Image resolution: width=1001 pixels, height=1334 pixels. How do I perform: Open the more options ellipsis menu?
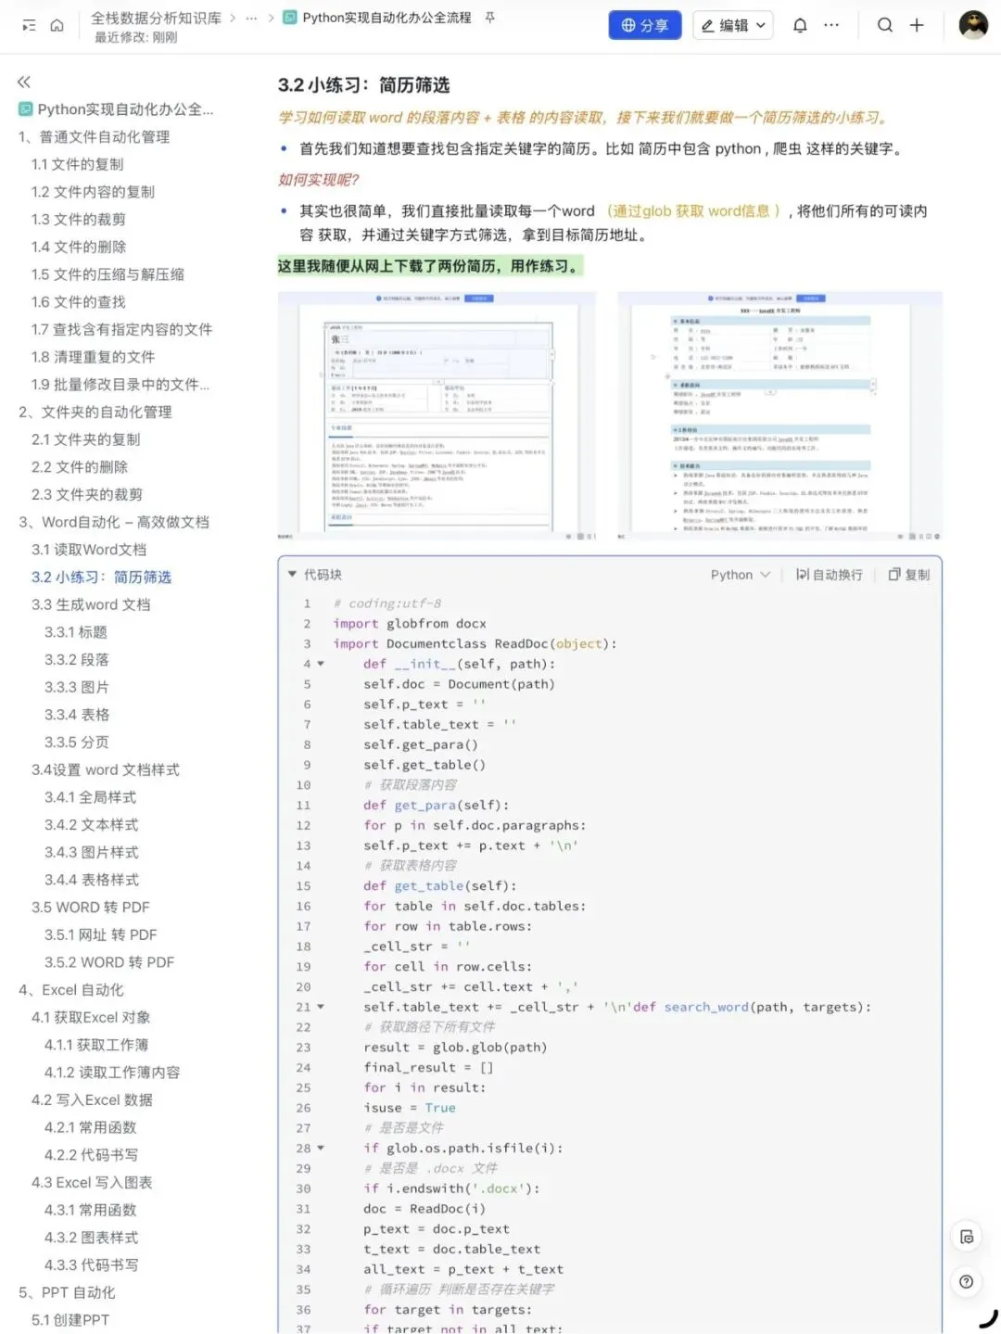click(x=831, y=25)
